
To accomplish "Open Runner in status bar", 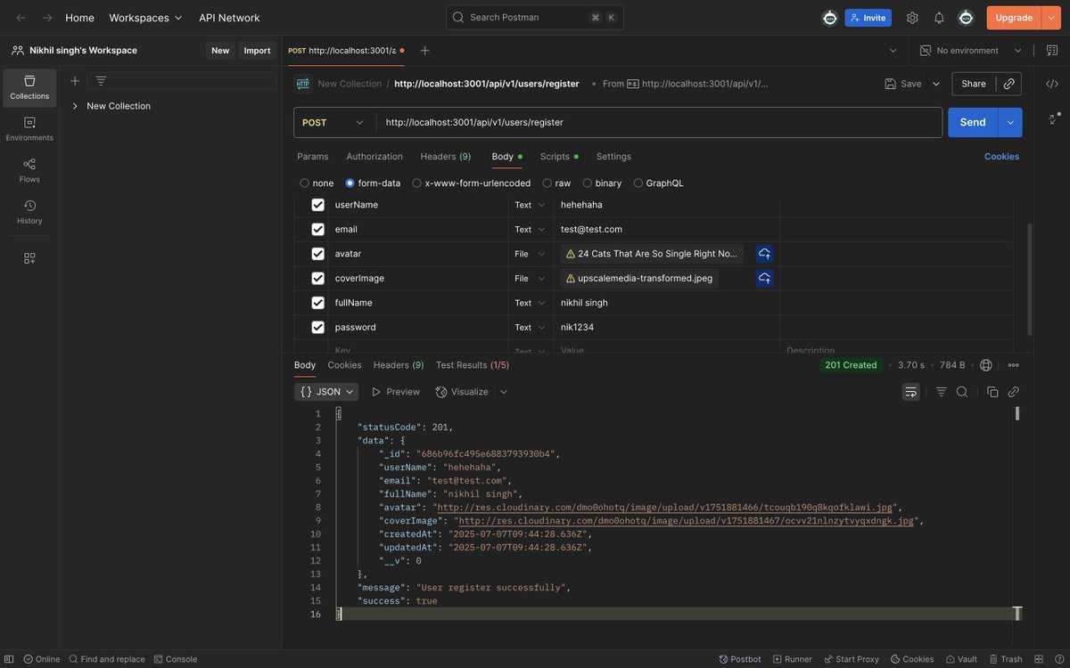I will coord(792,659).
